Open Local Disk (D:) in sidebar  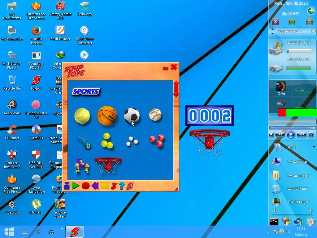(x=291, y=65)
